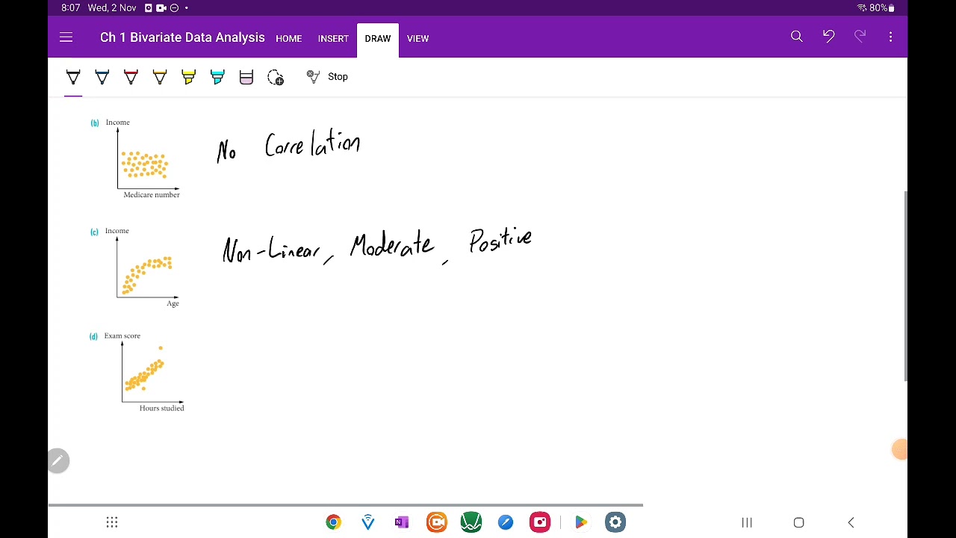Open Settings gear in the taskbar

point(615,522)
